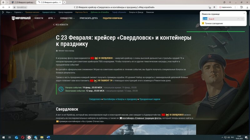Image resolution: width=250 pixels, height=140 pixels.
Task: Open 'Дублоны за «Спасибо»' link
Action: (100, 12)
